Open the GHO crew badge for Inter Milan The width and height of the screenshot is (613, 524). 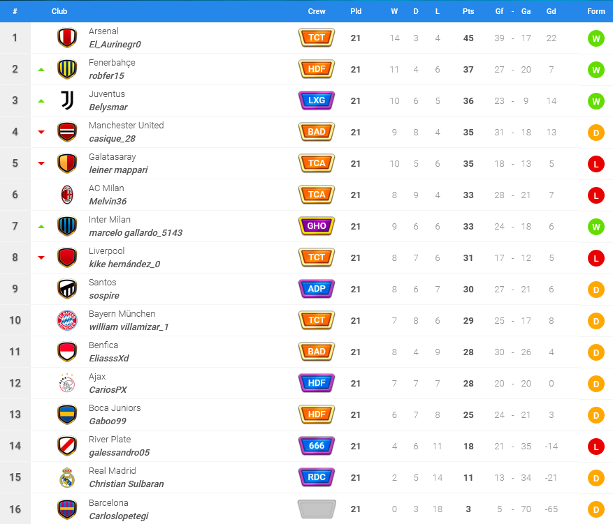coord(317,226)
